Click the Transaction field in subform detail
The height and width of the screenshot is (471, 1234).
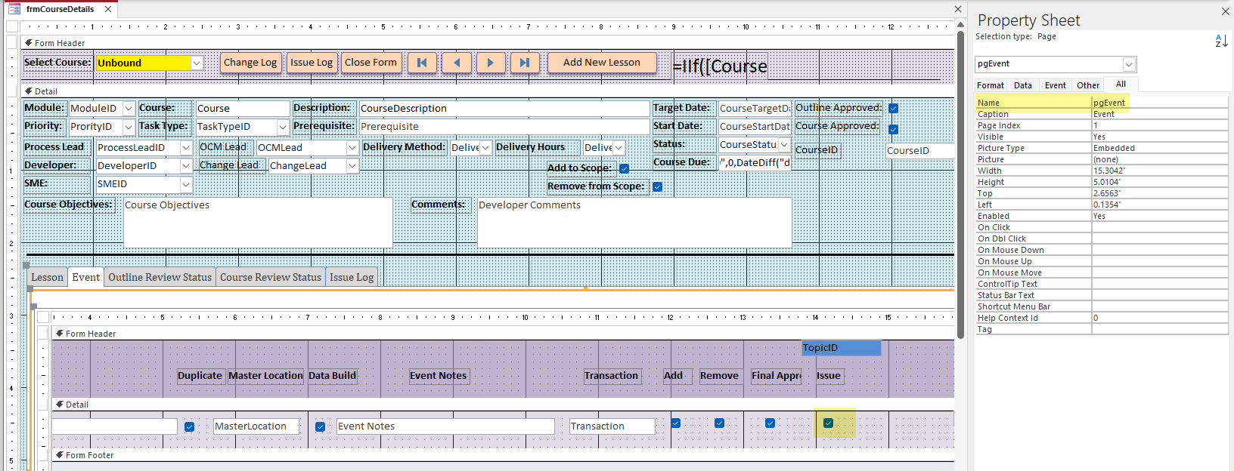[x=612, y=426]
